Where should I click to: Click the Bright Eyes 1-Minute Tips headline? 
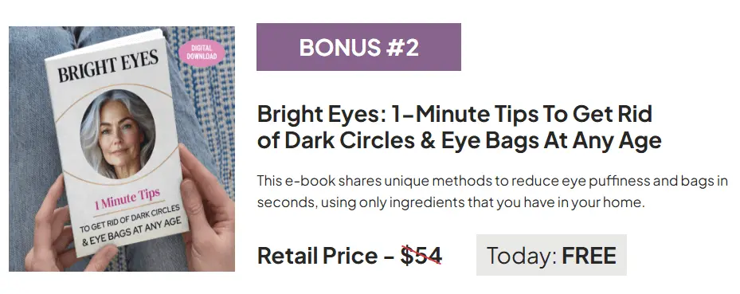[459, 127]
